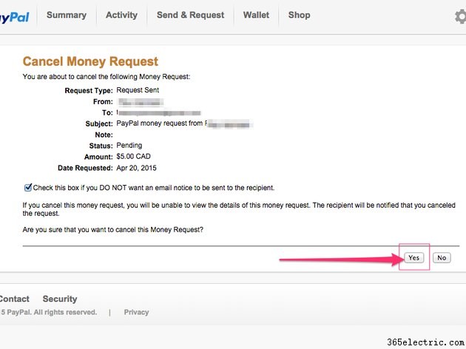Open the Security footer link
466x349 pixels.
[x=60, y=299]
